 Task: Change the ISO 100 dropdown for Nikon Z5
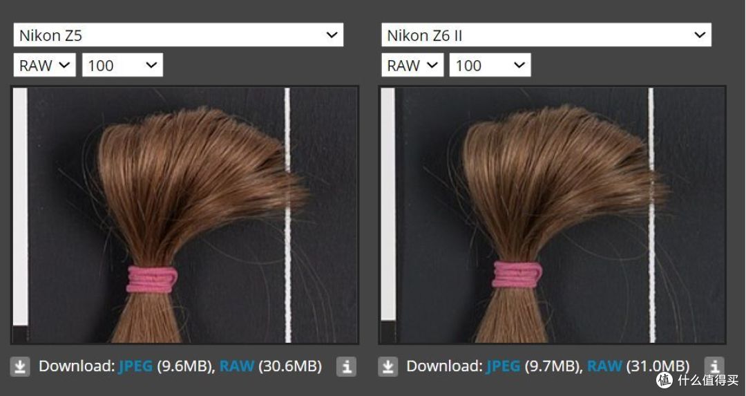122,66
